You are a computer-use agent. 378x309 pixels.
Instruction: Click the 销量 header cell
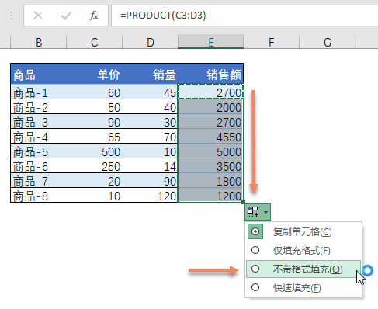tap(151, 75)
